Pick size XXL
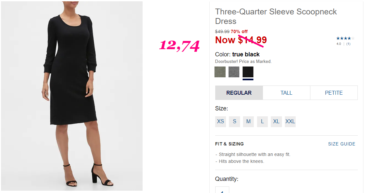 [x=290, y=122]
